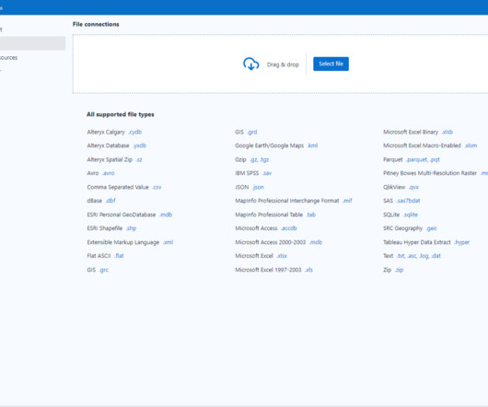
Task: Click the .json extension link
Action: click(x=259, y=187)
